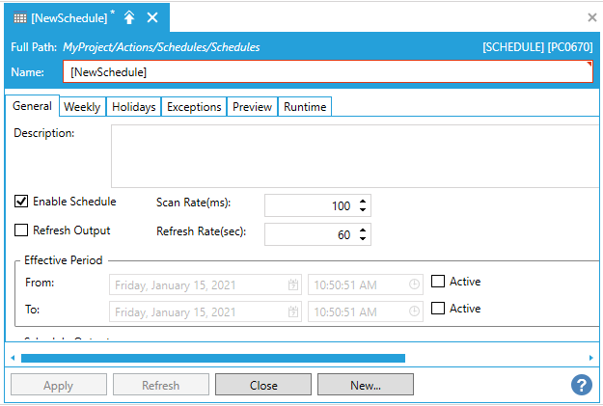Check Active box for To date
Image resolution: width=603 pixels, height=406 pixels.
click(438, 309)
